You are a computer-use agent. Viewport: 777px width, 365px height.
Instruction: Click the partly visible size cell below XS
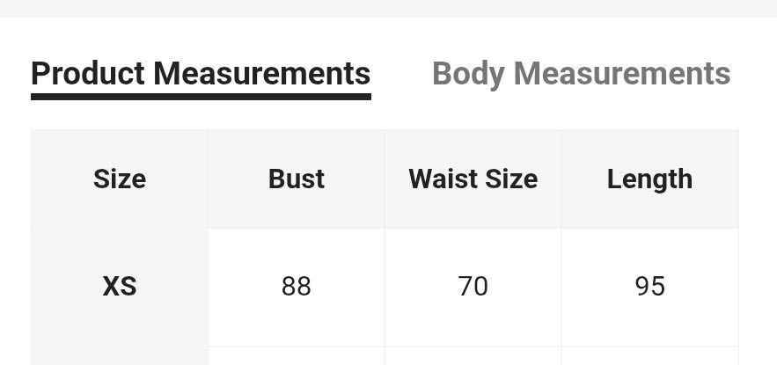pos(120,356)
